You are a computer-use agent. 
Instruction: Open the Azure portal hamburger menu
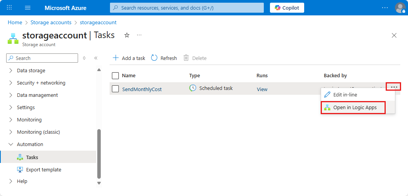28,8
